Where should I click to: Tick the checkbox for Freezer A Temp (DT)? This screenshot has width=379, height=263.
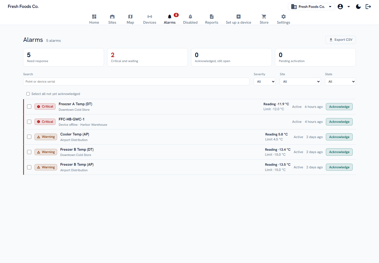pyautogui.click(x=29, y=107)
